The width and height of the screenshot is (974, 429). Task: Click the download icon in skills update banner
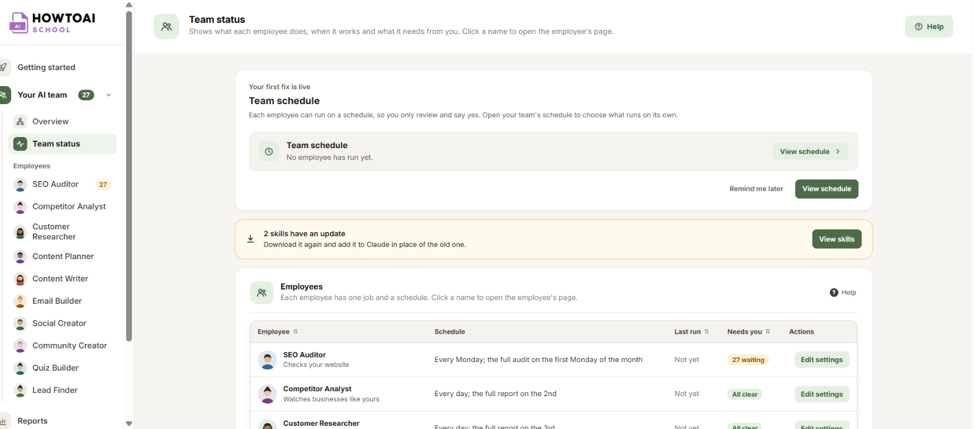251,239
